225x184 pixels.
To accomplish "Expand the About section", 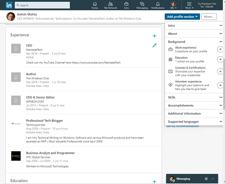I will tap(194, 33).
